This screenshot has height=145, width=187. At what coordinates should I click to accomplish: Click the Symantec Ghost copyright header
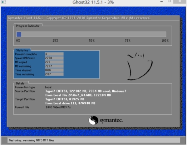[79, 18]
